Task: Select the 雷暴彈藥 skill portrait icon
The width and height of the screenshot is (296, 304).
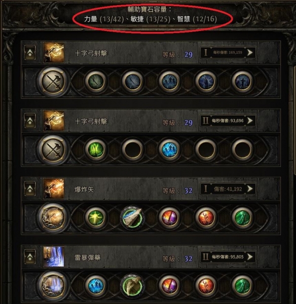Action: click(x=54, y=257)
